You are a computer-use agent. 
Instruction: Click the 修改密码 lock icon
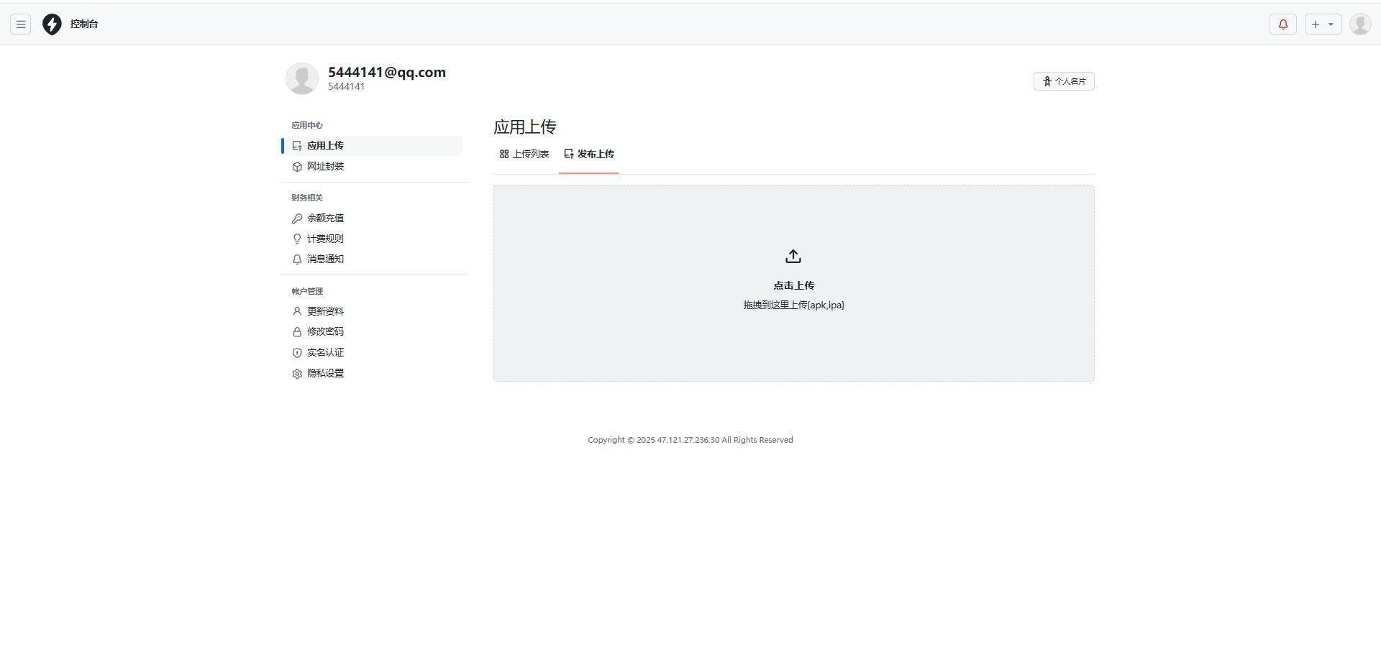[x=297, y=332]
